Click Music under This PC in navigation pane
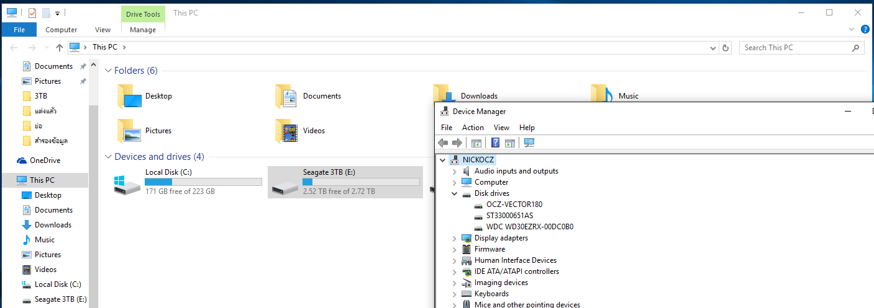Image resolution: width=874 pixels, height=308 pixels. click(45, 240)
